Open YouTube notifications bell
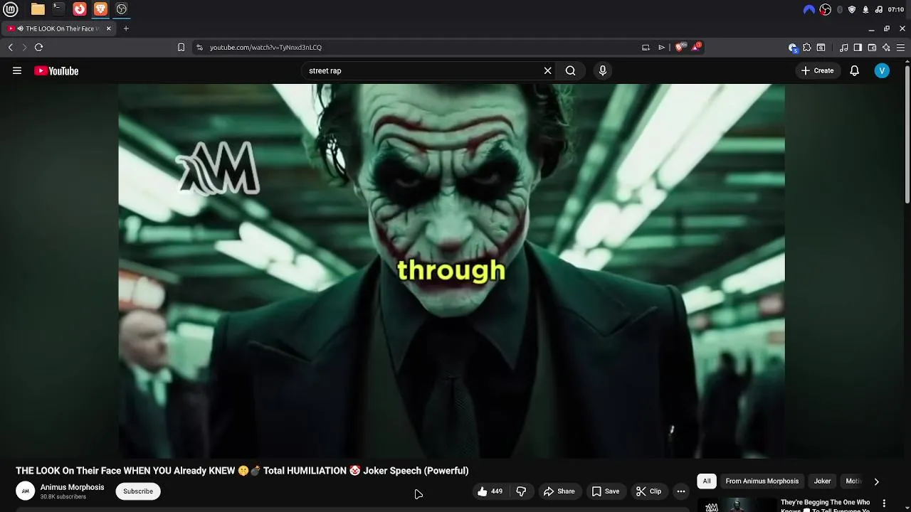The image size is (911, 512). point(855,70)
